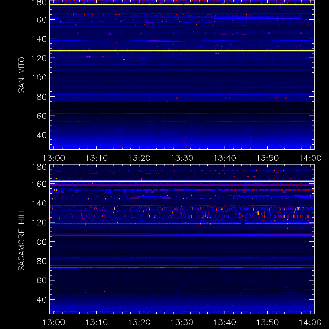Screen dimensions: 329x329
Task: Click the white spectral line near 163 in Sagamore Hill
Action: click(x=182, y=181)
